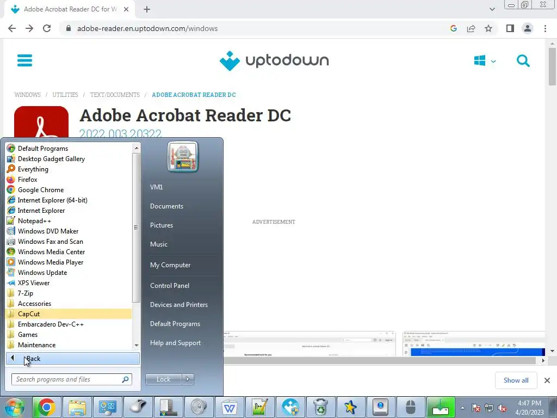
Task: Close the Adobe Acrobat Reader tab
Action: coord(126,10)
